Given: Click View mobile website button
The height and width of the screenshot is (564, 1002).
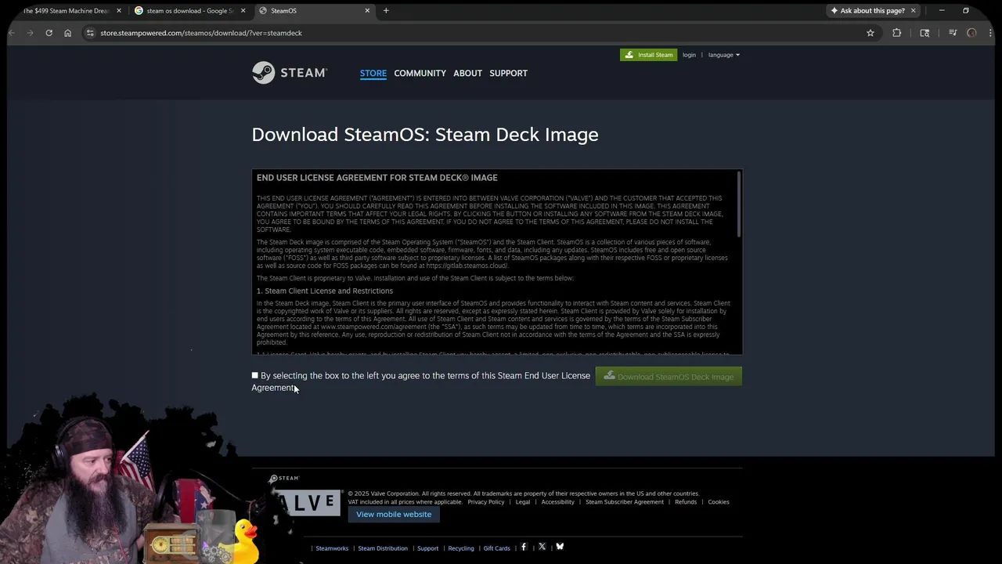Looking at the screenshot, I should click(394, 515).
